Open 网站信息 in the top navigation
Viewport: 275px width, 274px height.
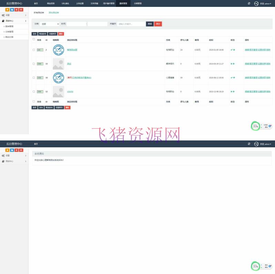tap(51, 3)
